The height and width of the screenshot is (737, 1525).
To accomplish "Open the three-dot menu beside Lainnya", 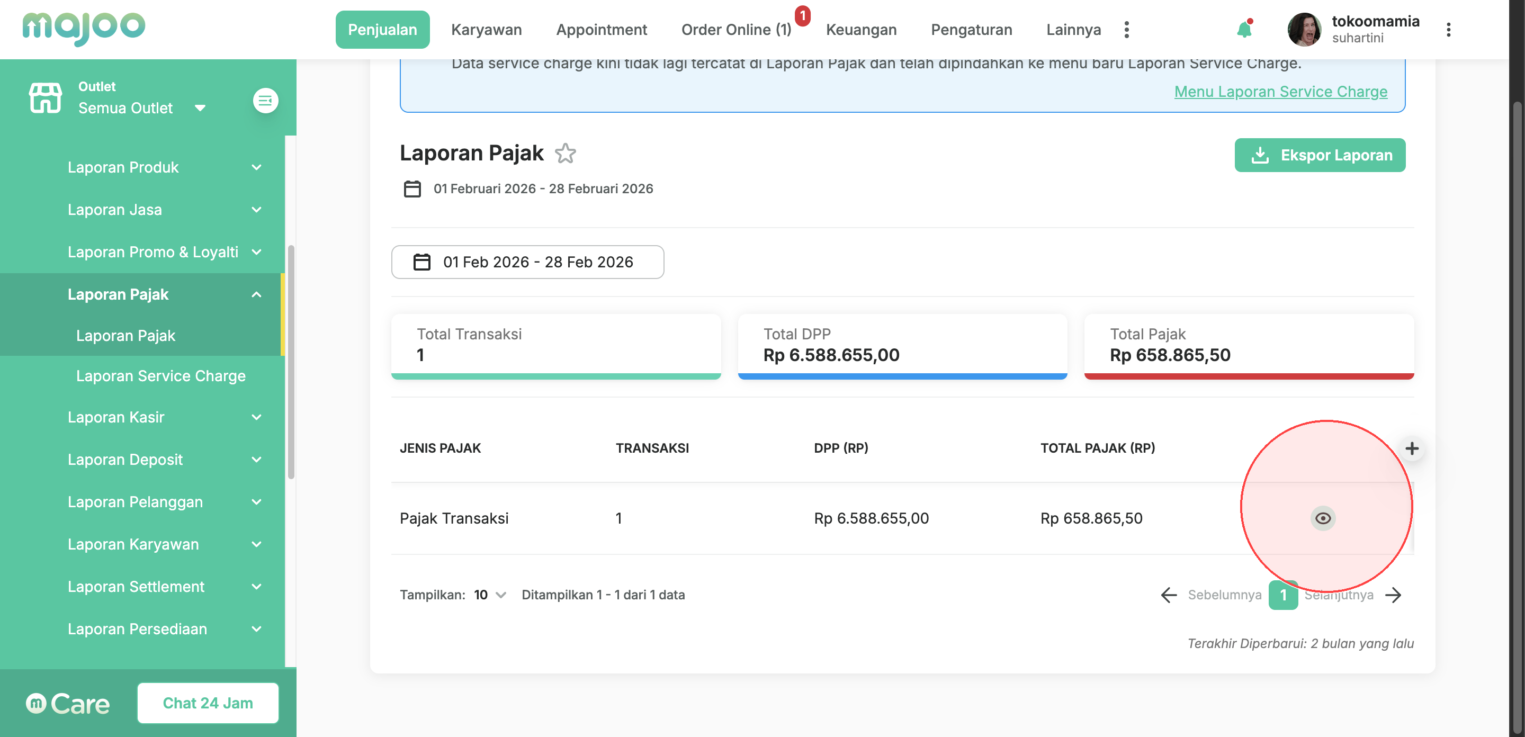I will pyautogui.click(x=1126, y=30).
